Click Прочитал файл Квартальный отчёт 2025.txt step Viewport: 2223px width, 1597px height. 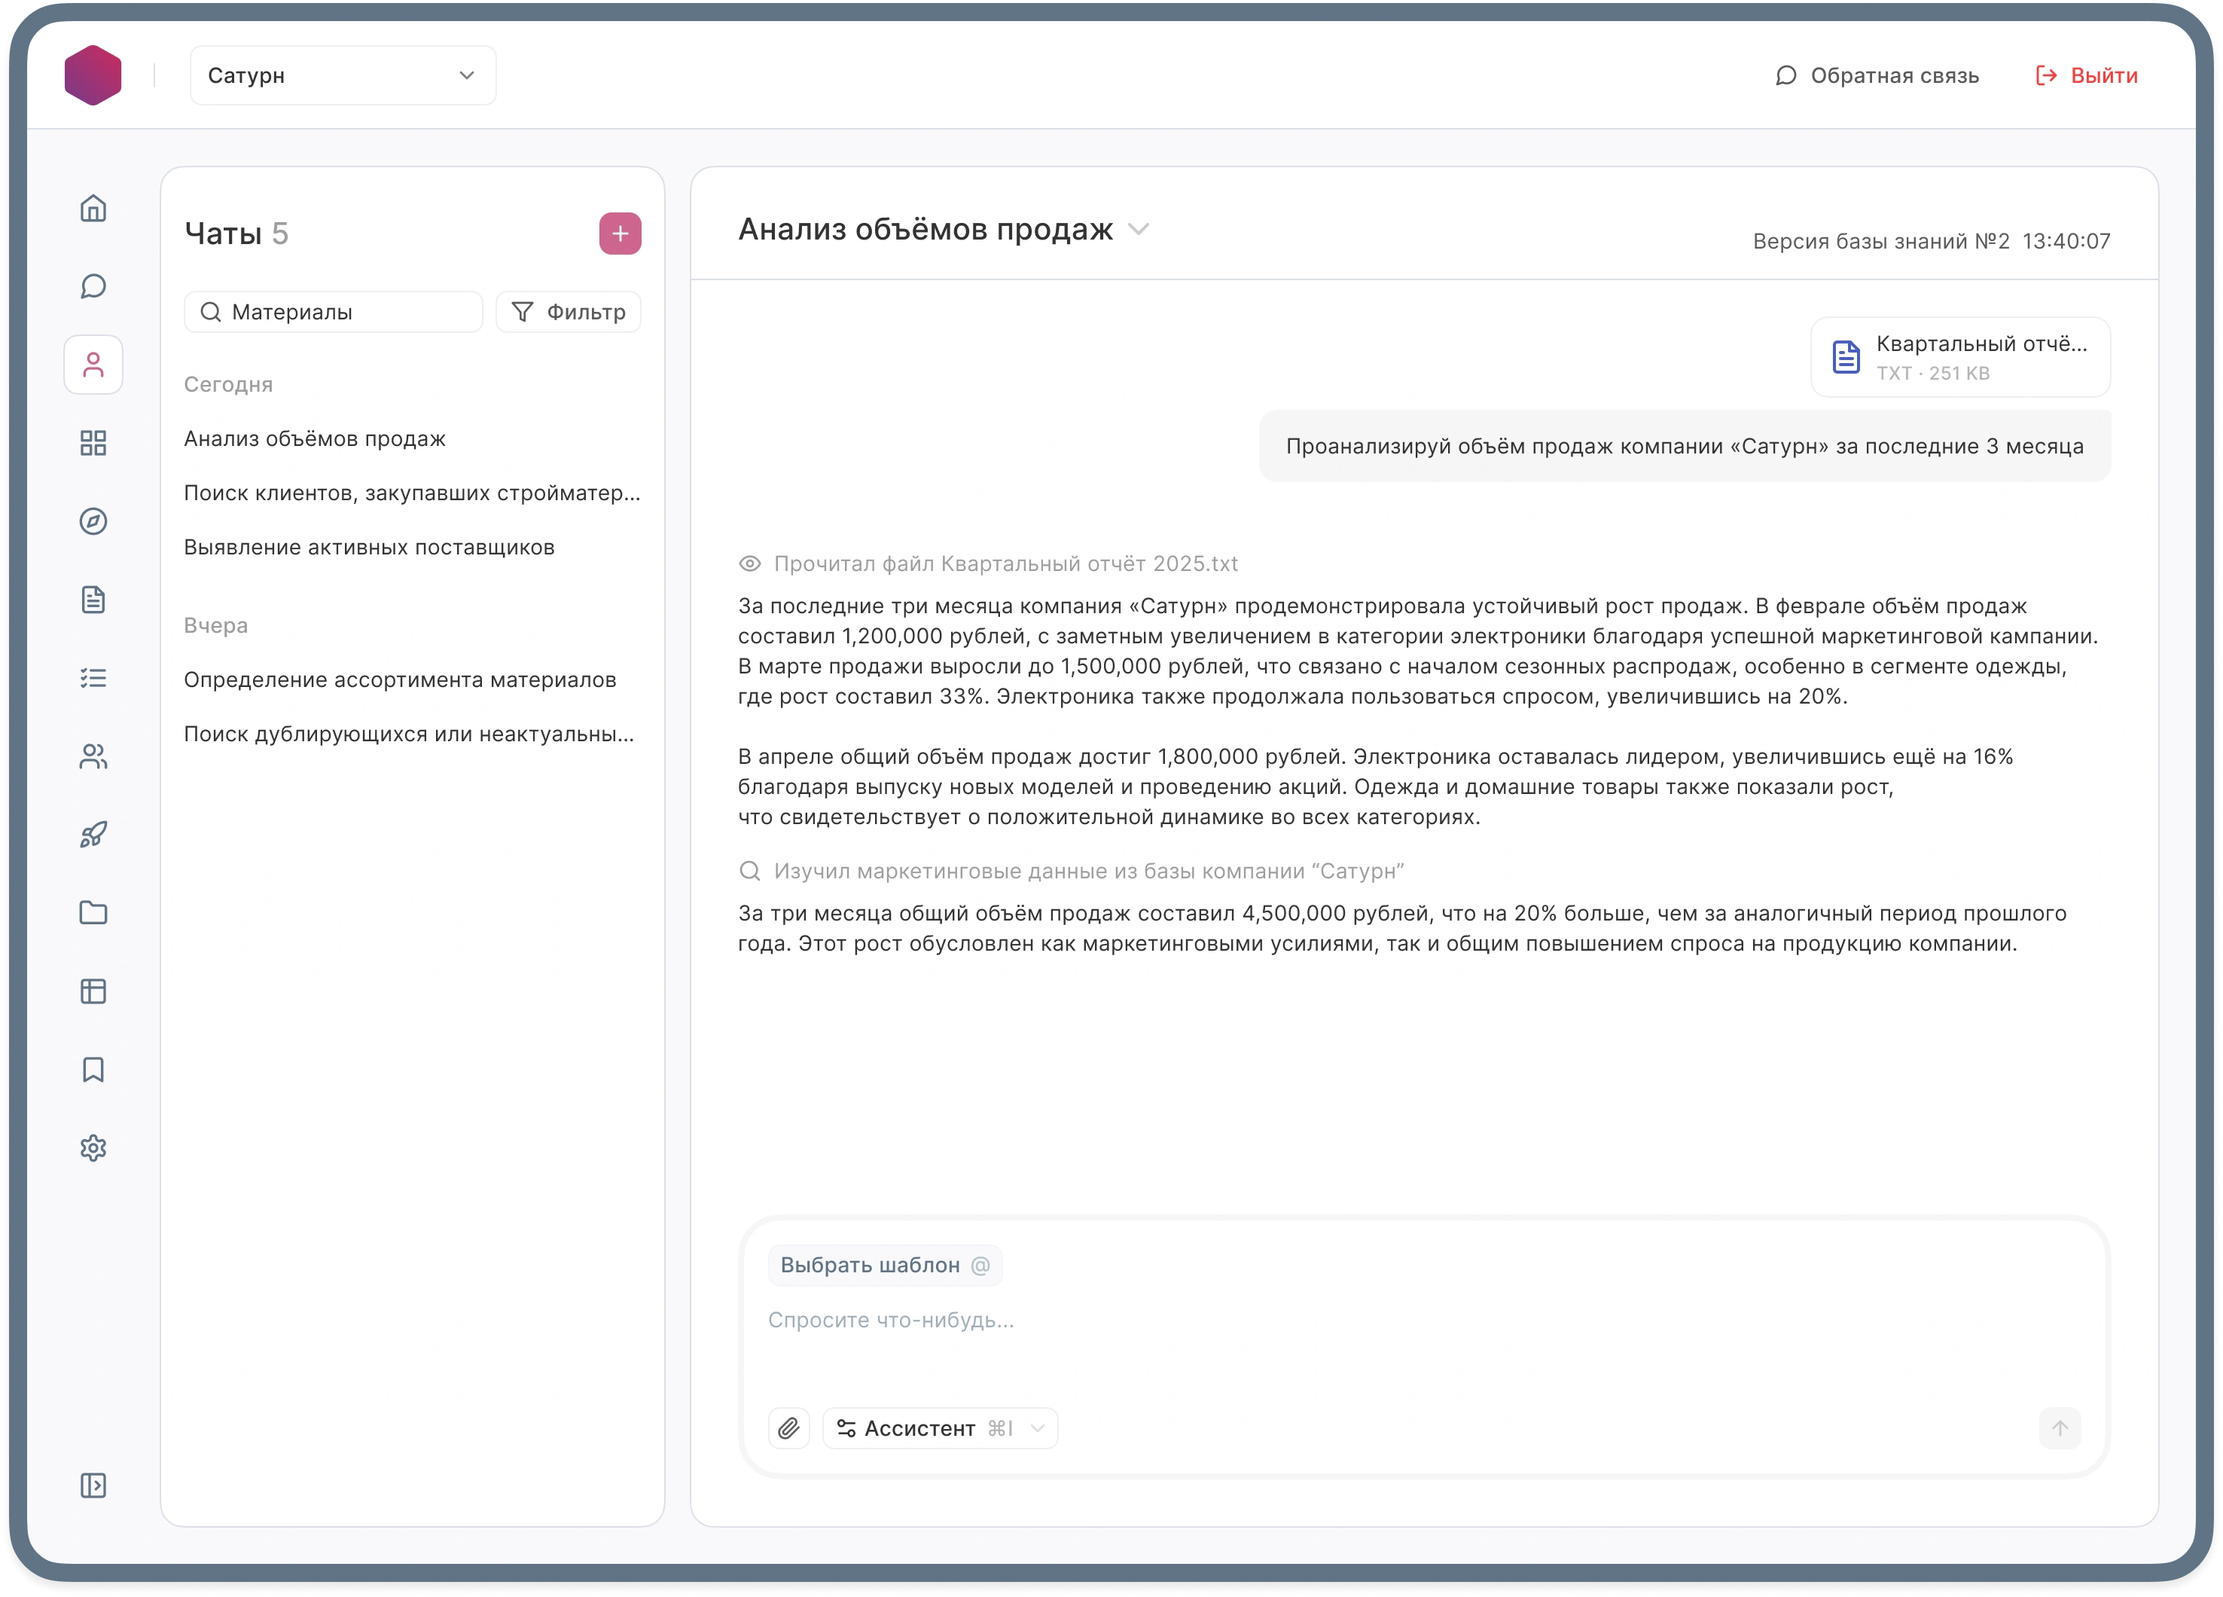tap(989, 563)
